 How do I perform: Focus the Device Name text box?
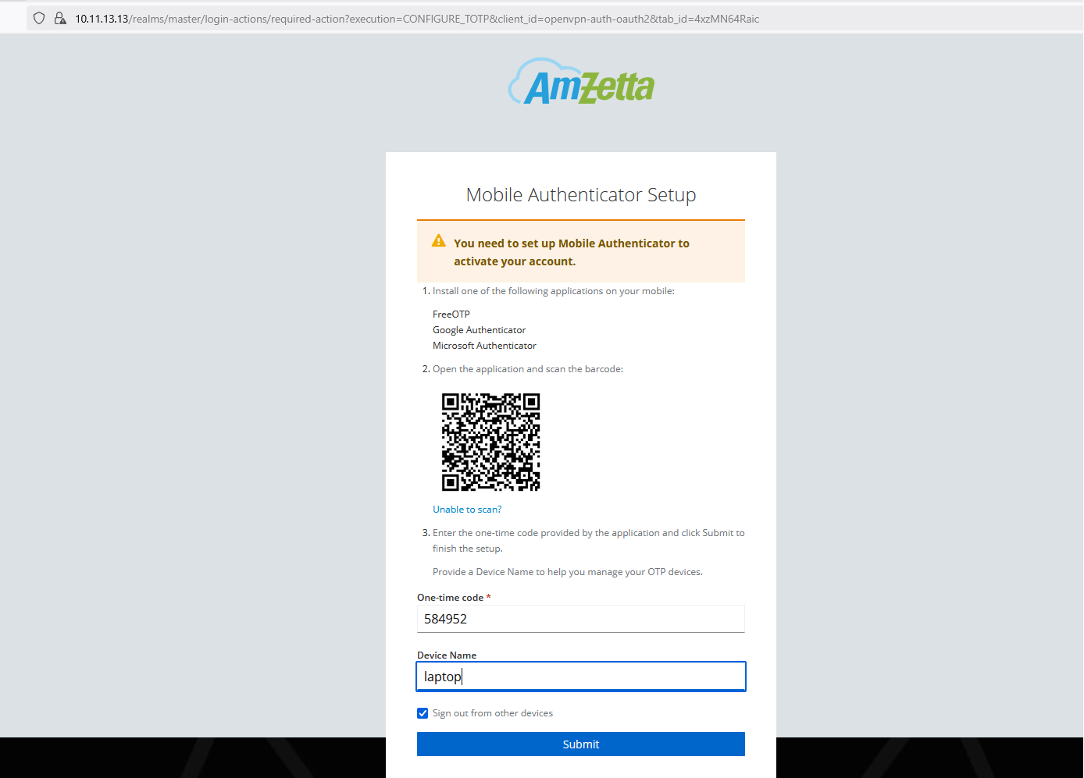(x=581, y=676)
